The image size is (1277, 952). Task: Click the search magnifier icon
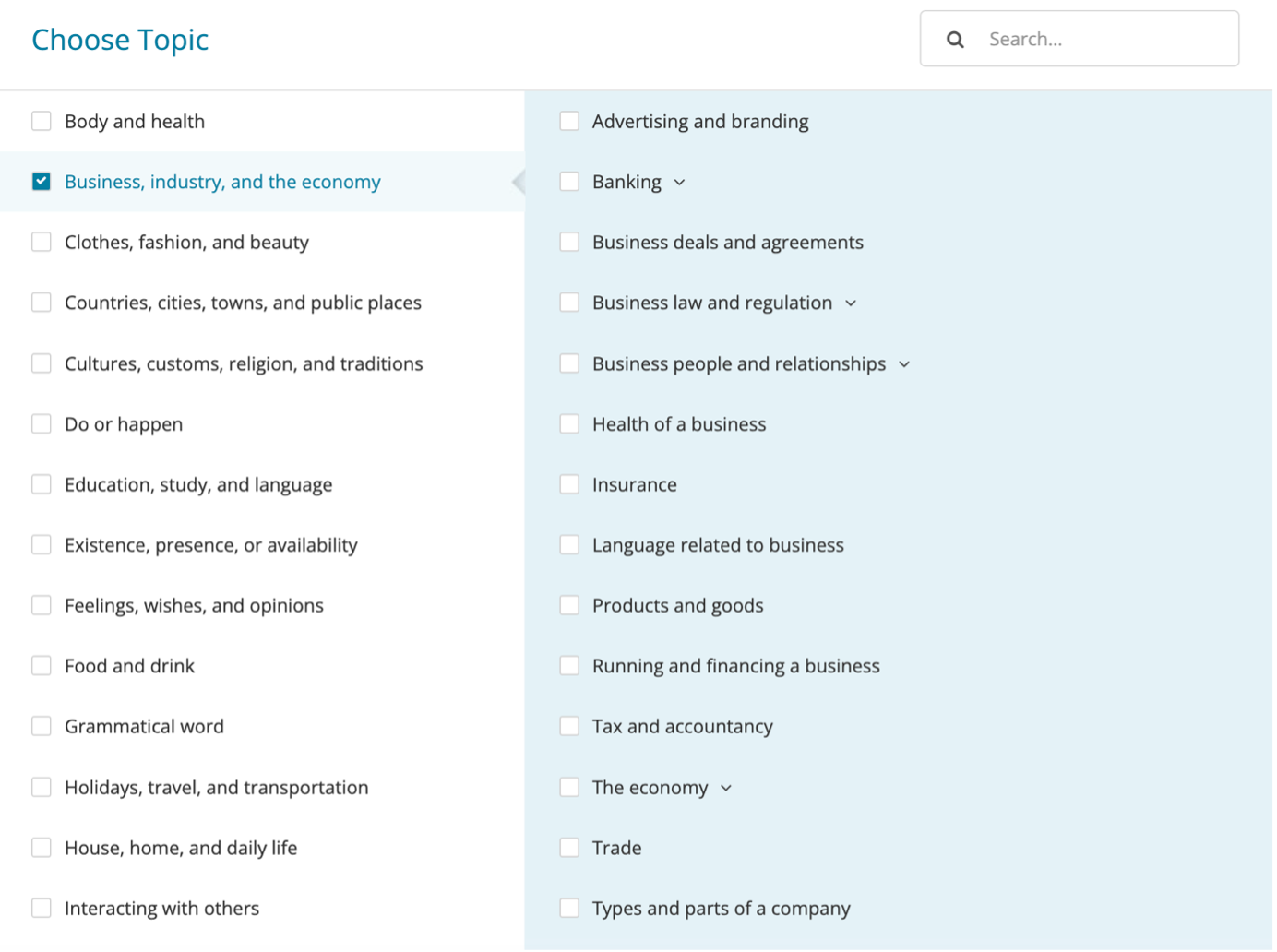click(955, 40)
